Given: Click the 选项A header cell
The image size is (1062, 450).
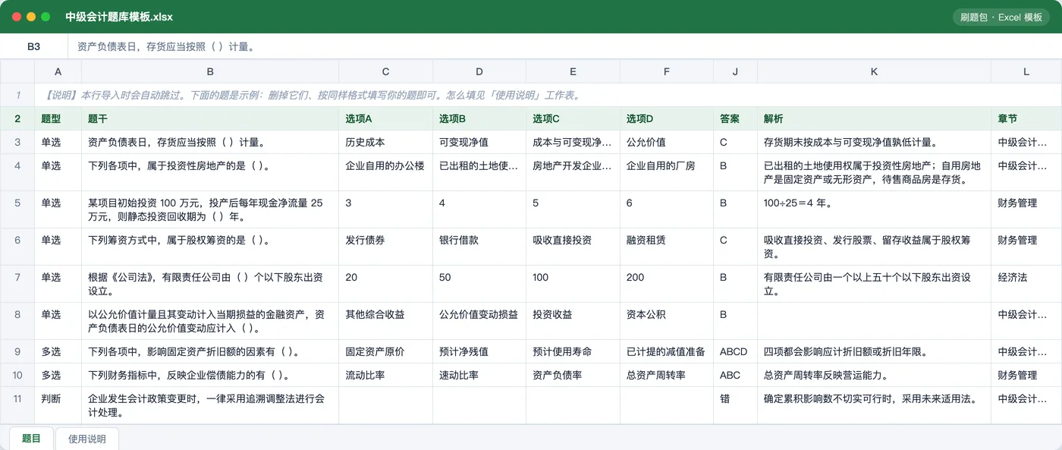Looking at the screenshot, I should [386, 118].
